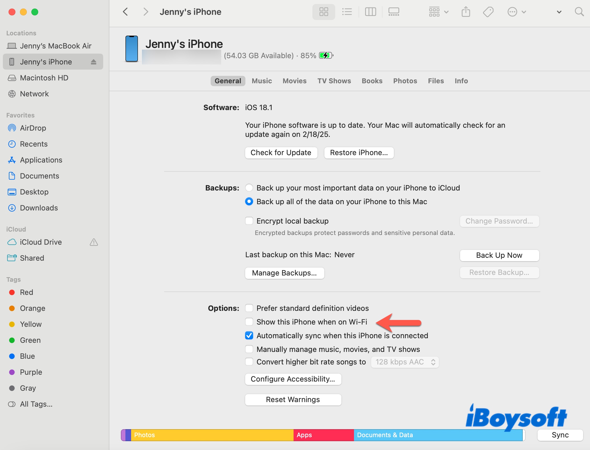590x450 pixels.
Task: Open the search magnifier
Action: 579,12
